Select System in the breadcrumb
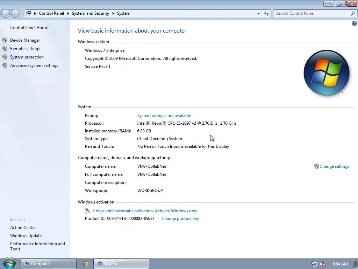The image size is (358, 269). [x=124, y=13]
